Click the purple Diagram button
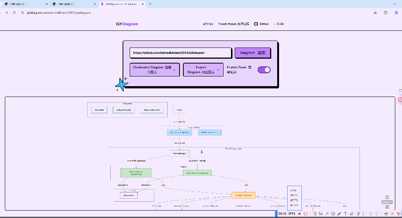 coord(253,53)
